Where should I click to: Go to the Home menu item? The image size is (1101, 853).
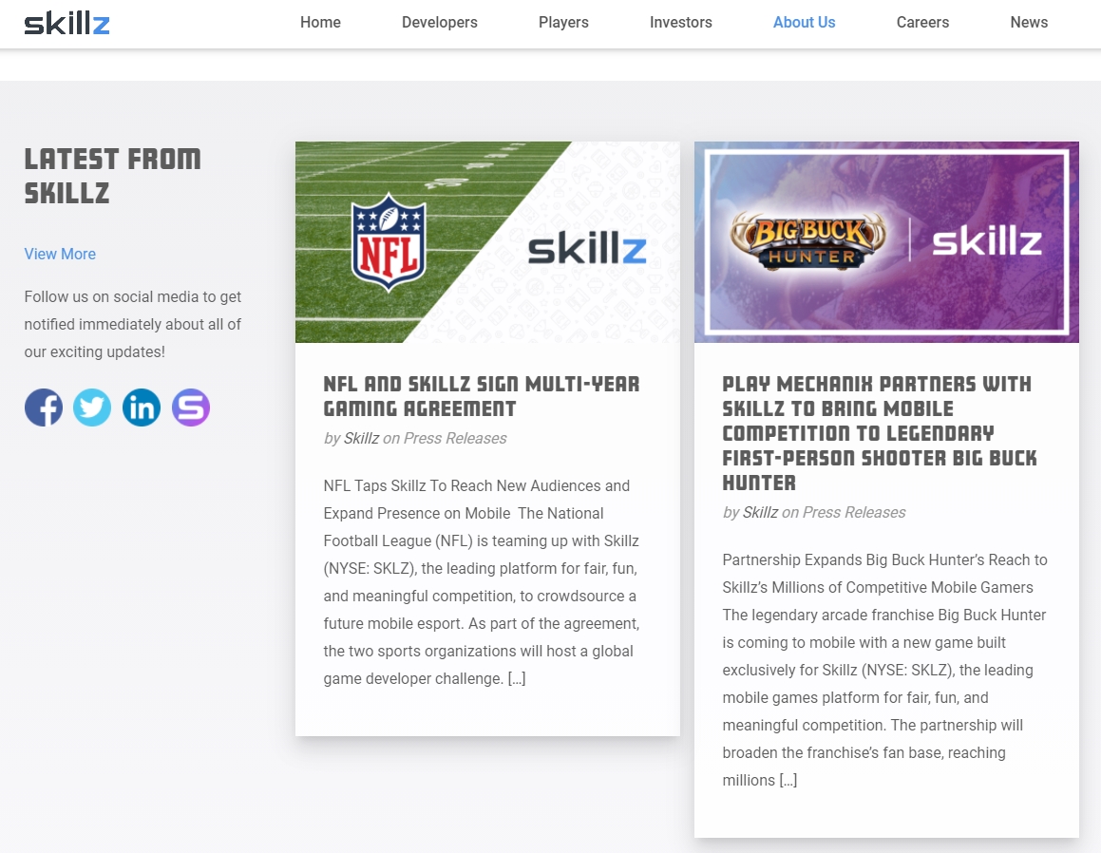click(320, 23)
